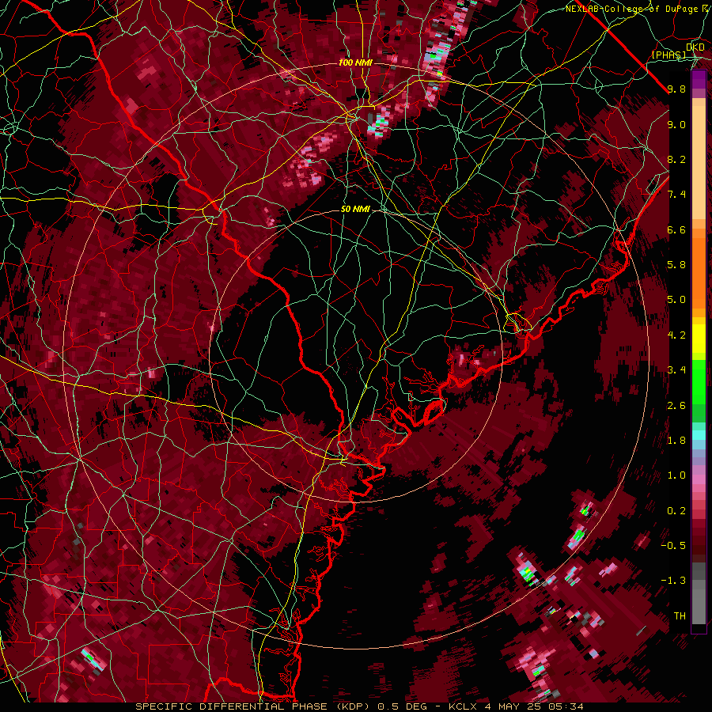Click the 'KCLX' station identifier in caption
Image resolution: width=712 pixels, height=712 pixels.
point(461,706)
